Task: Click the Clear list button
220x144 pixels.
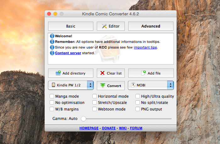Action: click(111, 73)
